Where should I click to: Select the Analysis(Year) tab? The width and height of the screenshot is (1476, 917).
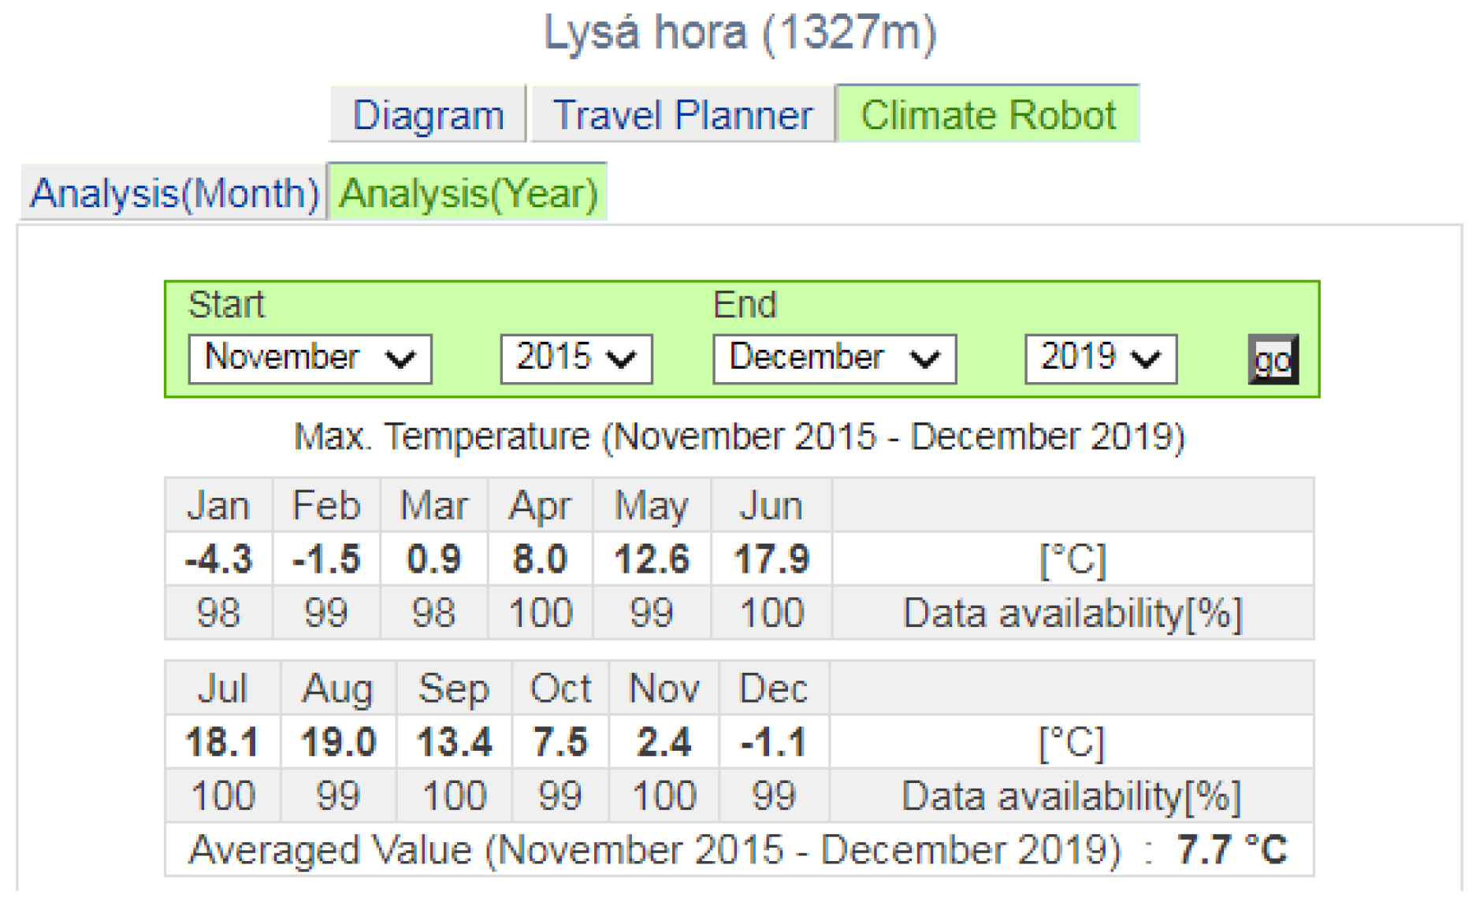click(467, 193)
